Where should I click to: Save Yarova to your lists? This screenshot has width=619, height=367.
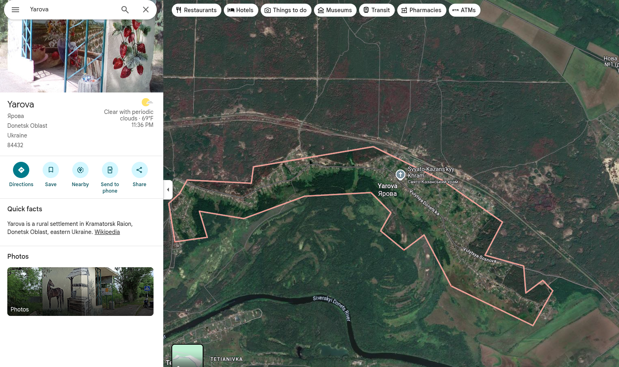pos(51,175)
